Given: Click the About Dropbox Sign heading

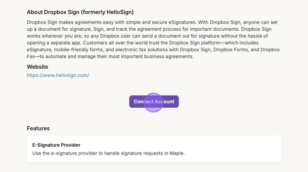Looking at the screenshot, I should [80, 12].
